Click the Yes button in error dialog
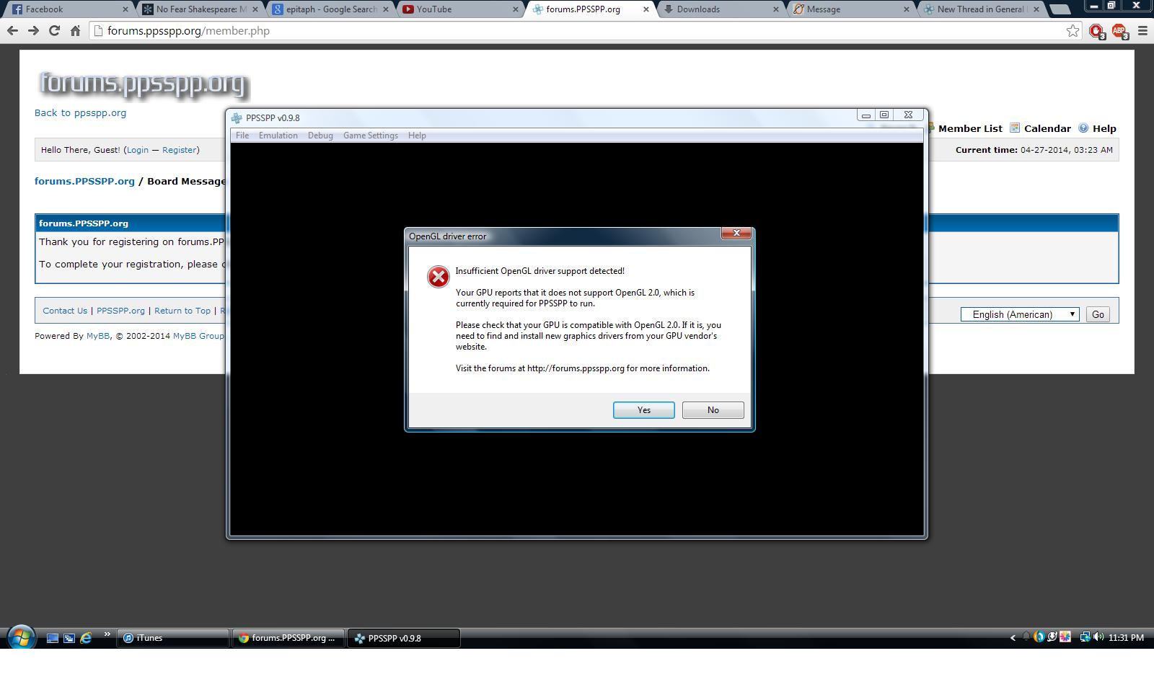1154x692 pixels. (x=643, y=410)
